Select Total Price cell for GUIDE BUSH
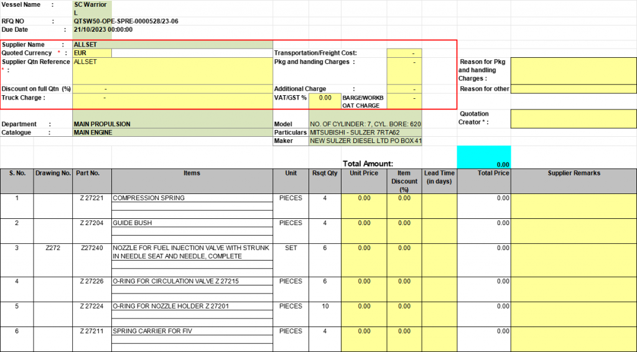Image resolution: width=637 pixels, height=352 pixels. point(484,231)
